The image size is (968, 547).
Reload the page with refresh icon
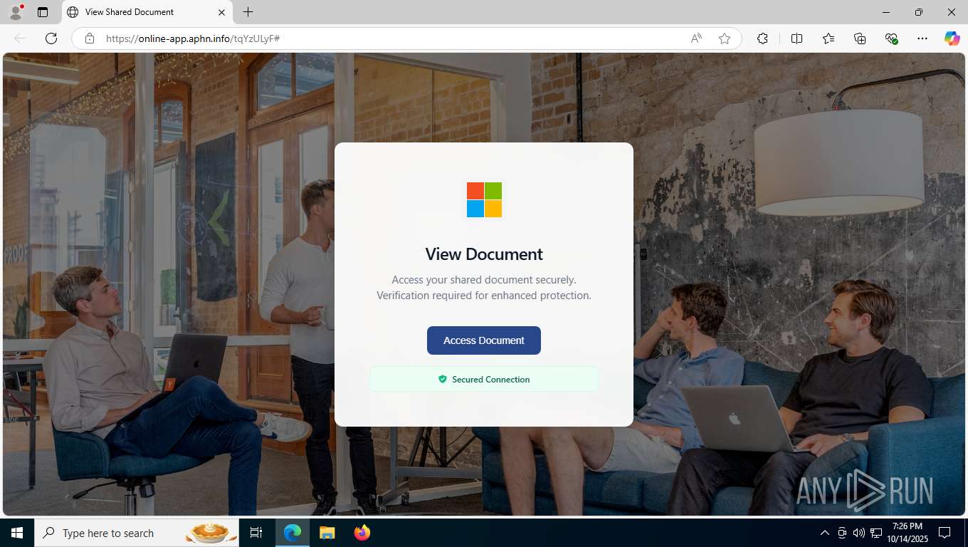point(51,38)
